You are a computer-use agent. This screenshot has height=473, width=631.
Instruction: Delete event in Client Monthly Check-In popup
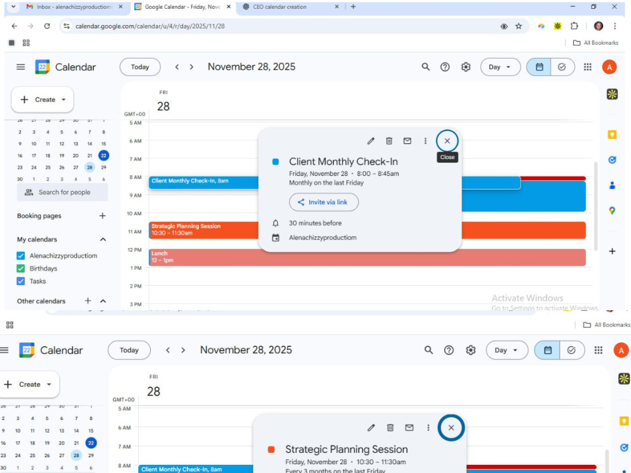tap(389, 141)
